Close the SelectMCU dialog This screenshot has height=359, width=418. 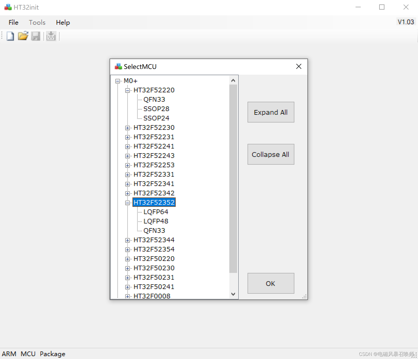pyautogui.click(x=299, y=67)
